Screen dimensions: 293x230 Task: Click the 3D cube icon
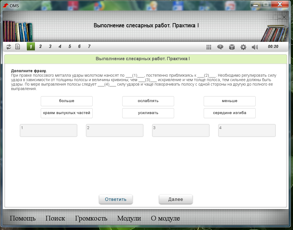point(232,47)
